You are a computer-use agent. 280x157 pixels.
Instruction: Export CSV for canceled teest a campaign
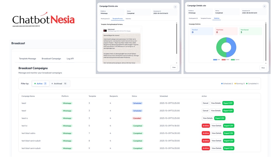tap(220, 118)
